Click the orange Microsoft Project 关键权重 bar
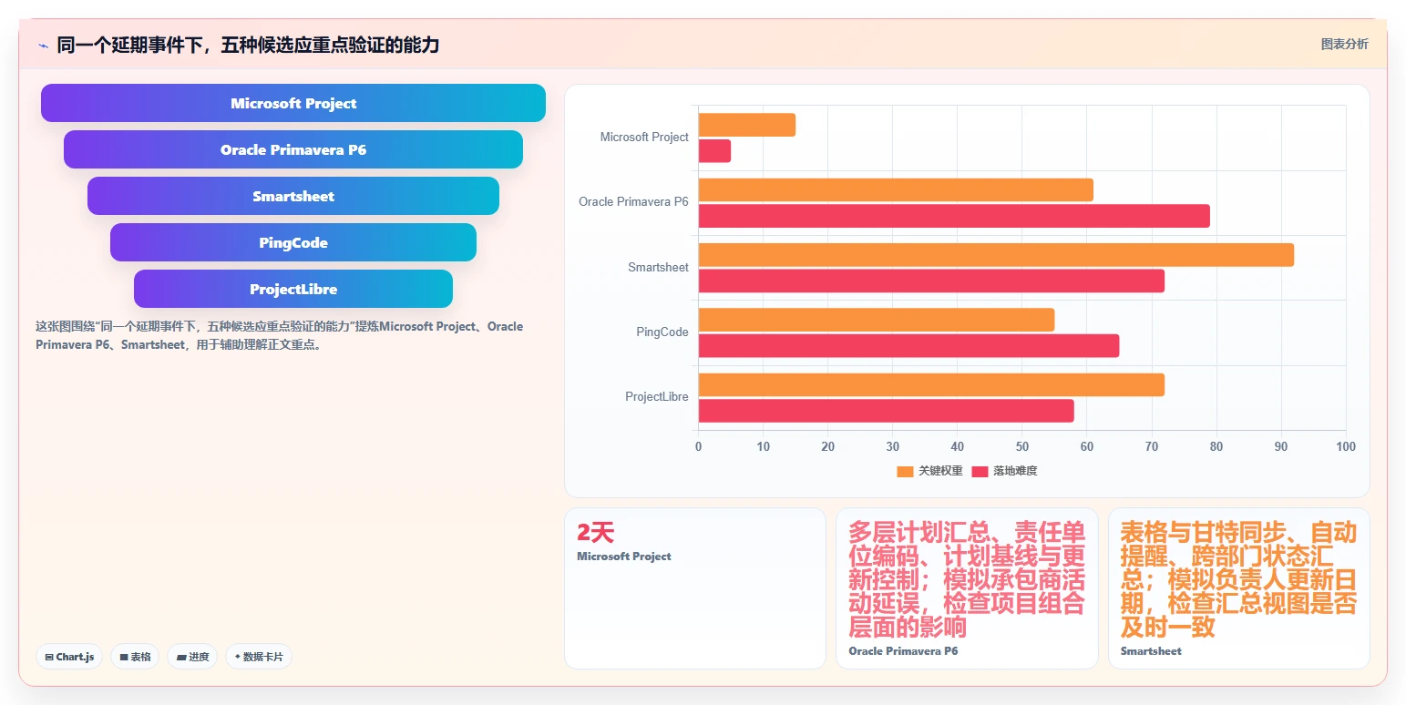The image size is (1406, 705). click(747, 125)
